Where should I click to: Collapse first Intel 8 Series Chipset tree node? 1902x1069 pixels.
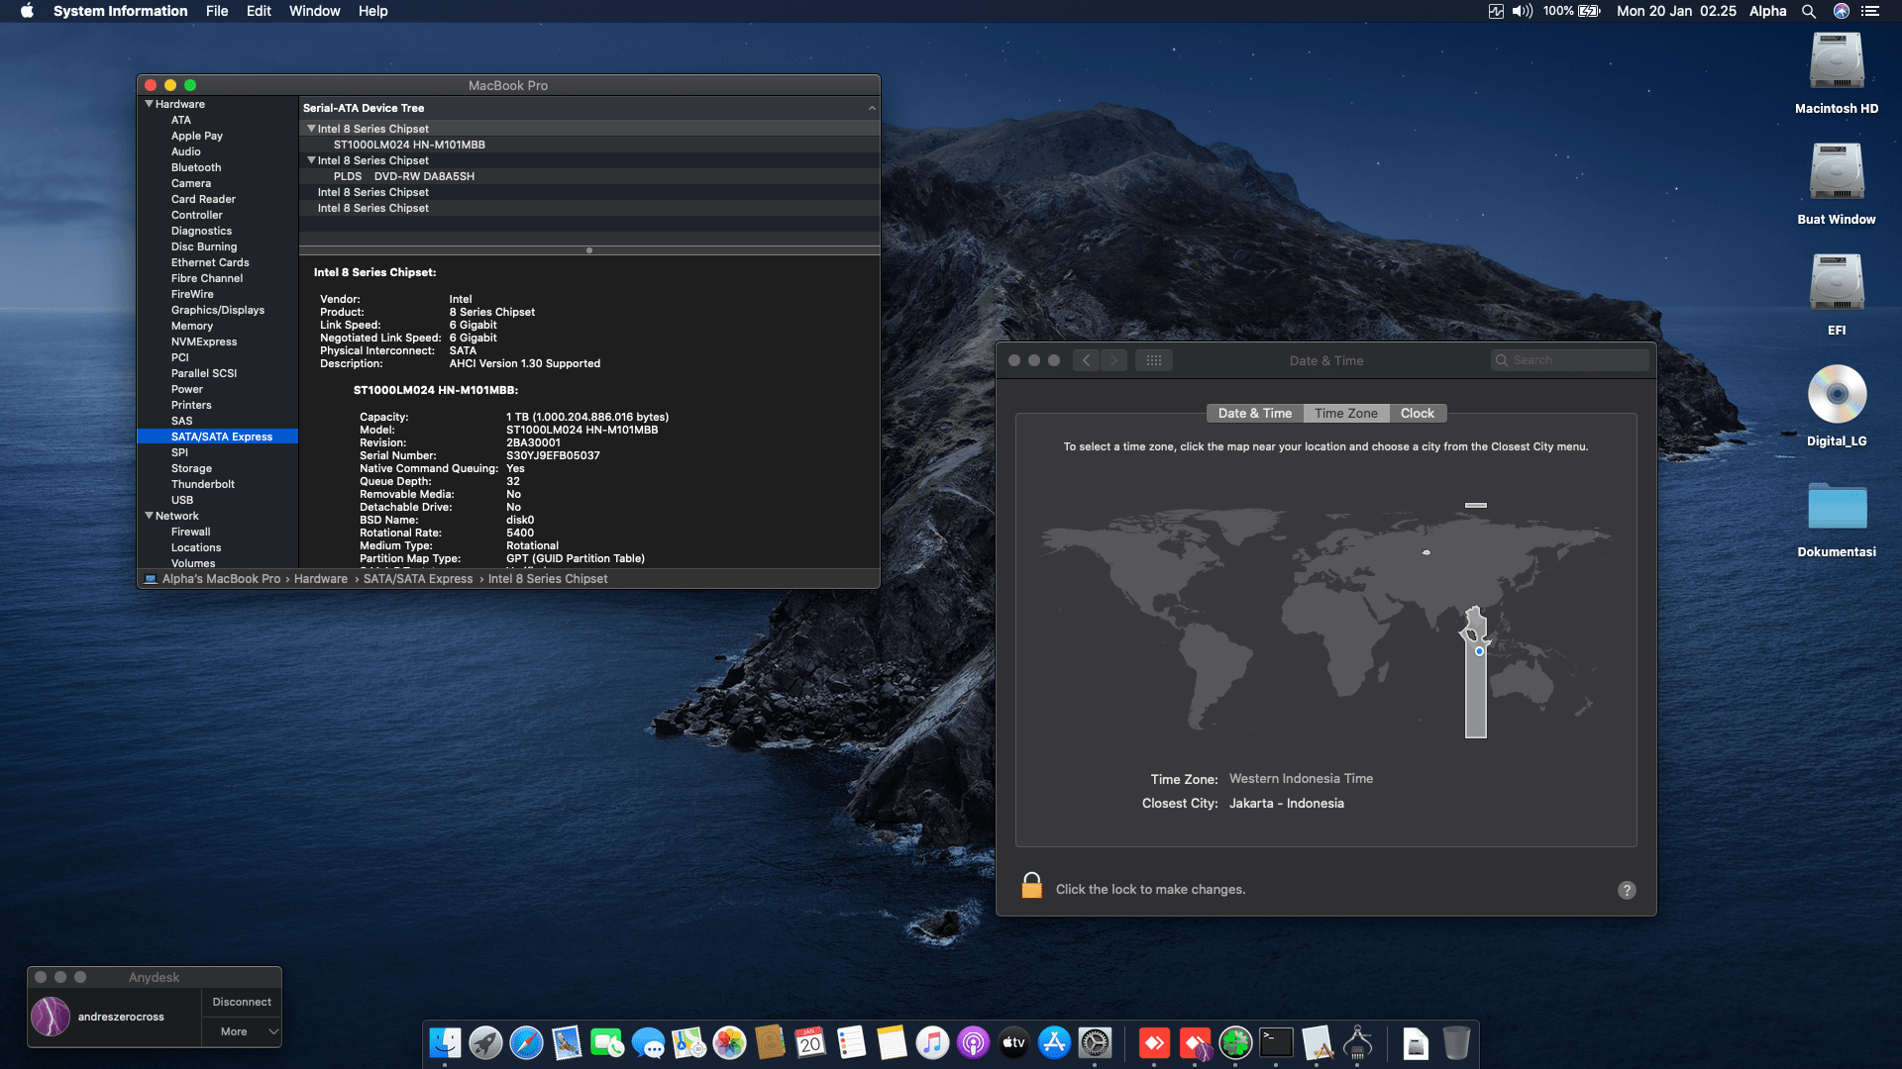tap(311, 129)
